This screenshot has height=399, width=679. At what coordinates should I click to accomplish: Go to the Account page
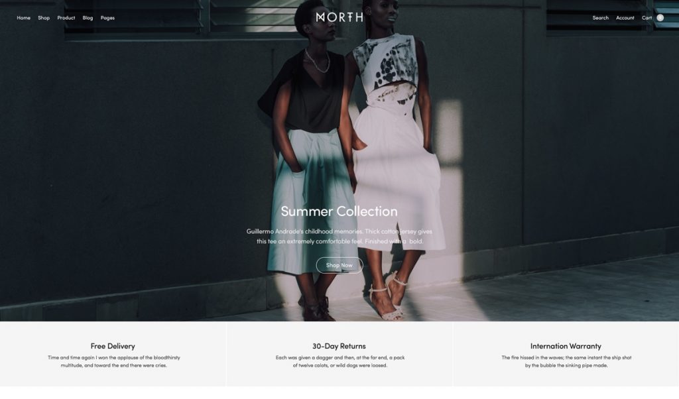tap(625, 18)
